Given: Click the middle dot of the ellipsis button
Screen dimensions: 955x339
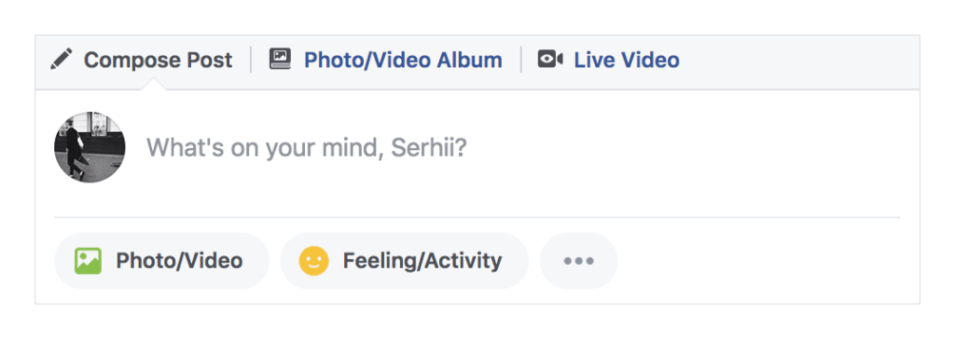Looking at the screenshot, I should pyautogui.click(x=578, y=262).
